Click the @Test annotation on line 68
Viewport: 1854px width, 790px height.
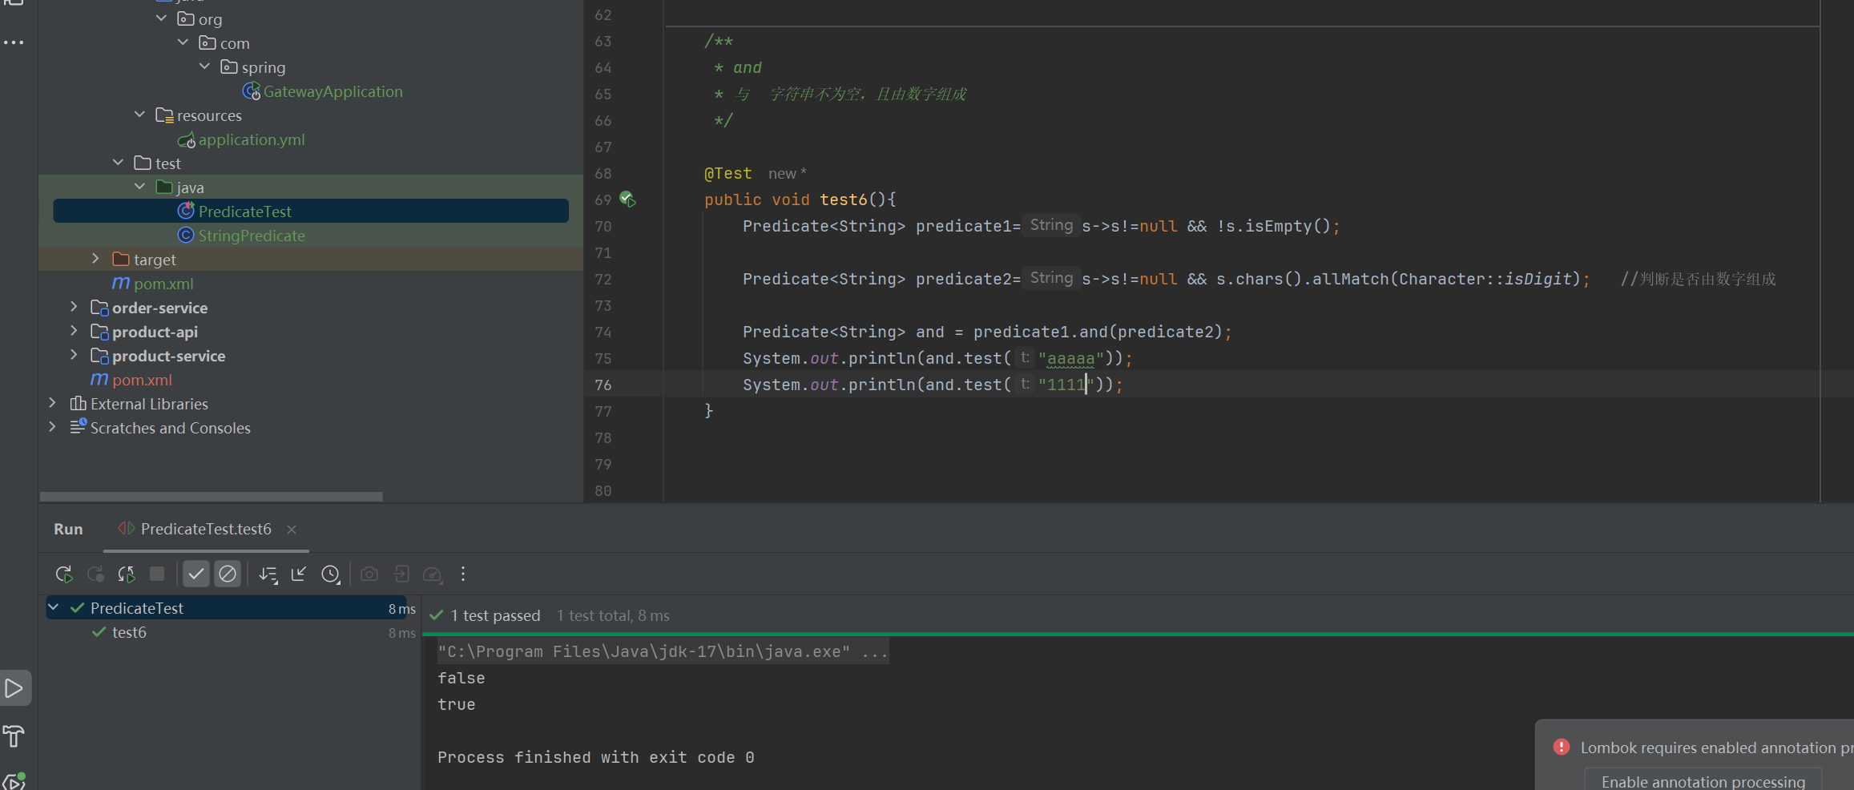pos(727,173)
